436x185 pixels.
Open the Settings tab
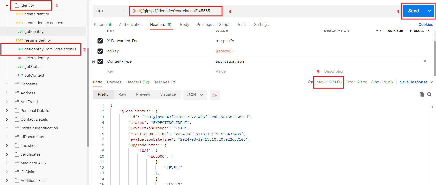coord(261,25)
